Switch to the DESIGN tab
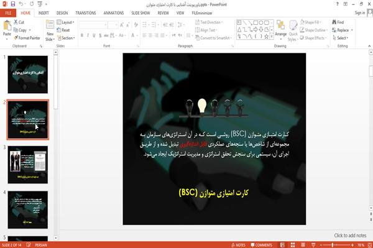The height and width of the screenshot is (248, 373). (x=62, y=13)
